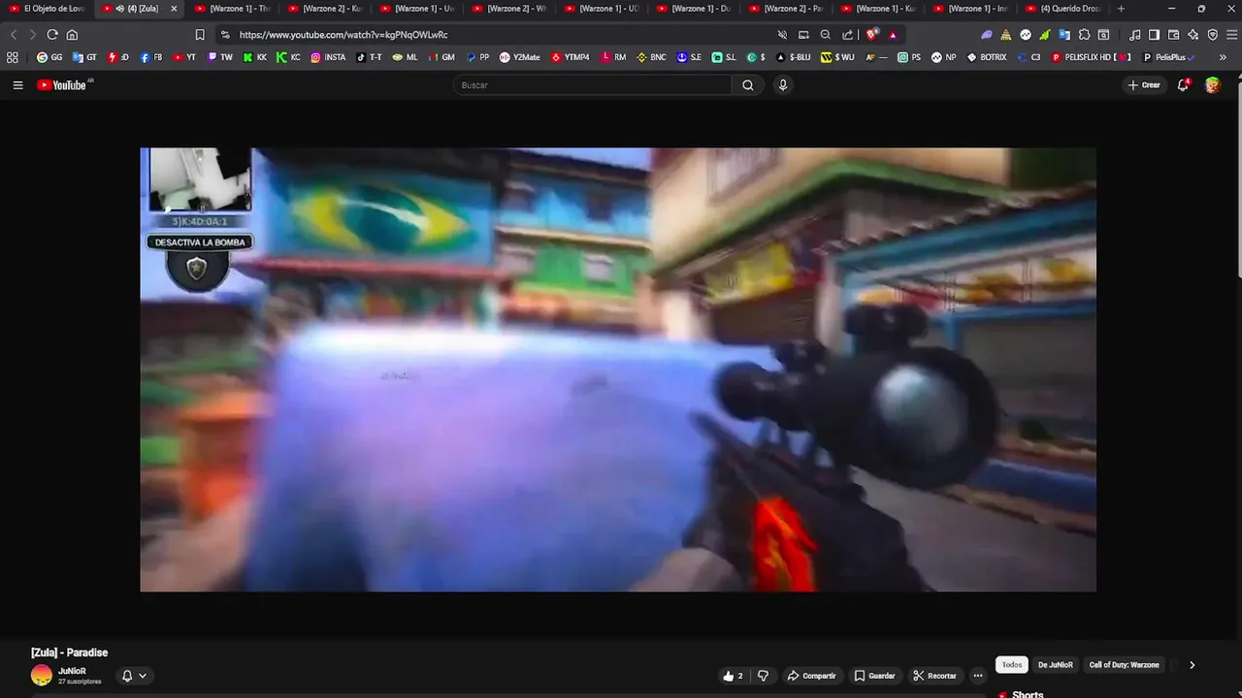
Task: Click the YouTube URL in address bar
Action: pyautogui.click(x=343, y=35)
